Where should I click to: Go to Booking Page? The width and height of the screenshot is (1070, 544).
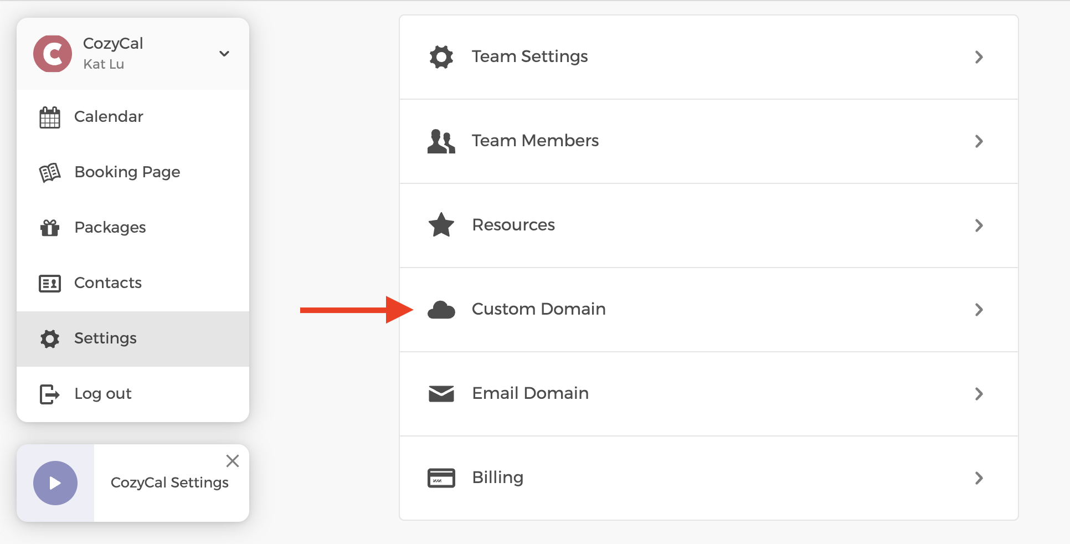[133, 172]
